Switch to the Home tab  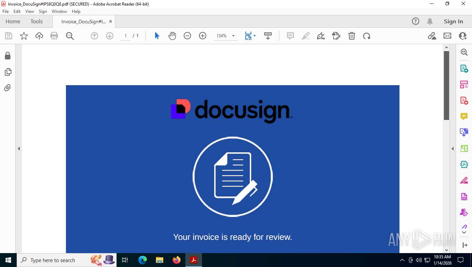(13, 22)
